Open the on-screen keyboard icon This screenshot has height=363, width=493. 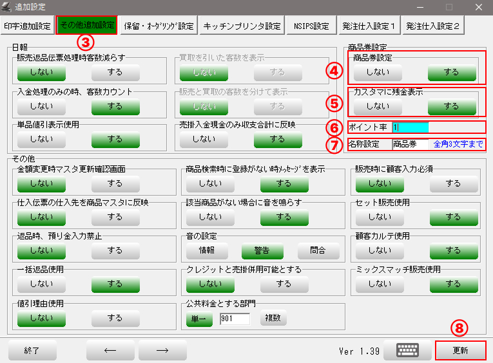(x=407, y=351)
